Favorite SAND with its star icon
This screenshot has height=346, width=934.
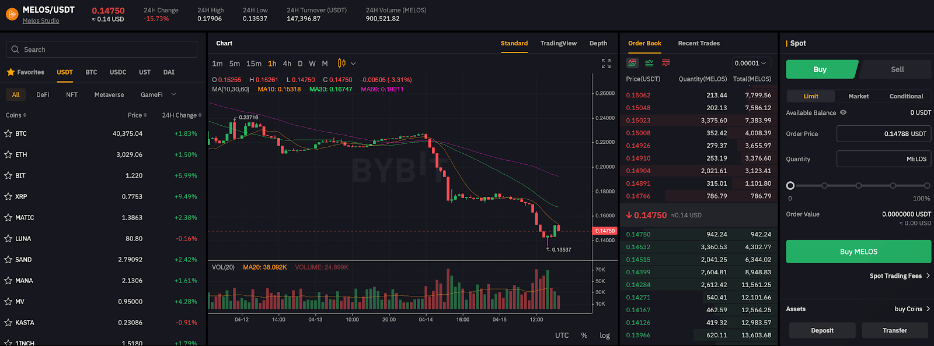pos(8,259)
